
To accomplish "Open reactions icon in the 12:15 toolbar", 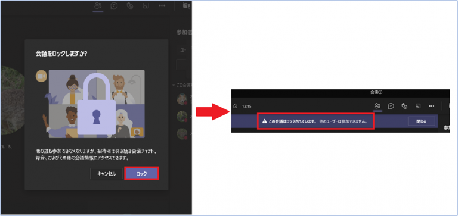I will tap(404, 106).
